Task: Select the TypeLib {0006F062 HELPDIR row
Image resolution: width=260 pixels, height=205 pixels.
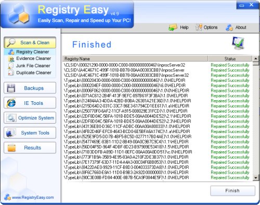Action: pyautogui.click(x=157, y=91)
